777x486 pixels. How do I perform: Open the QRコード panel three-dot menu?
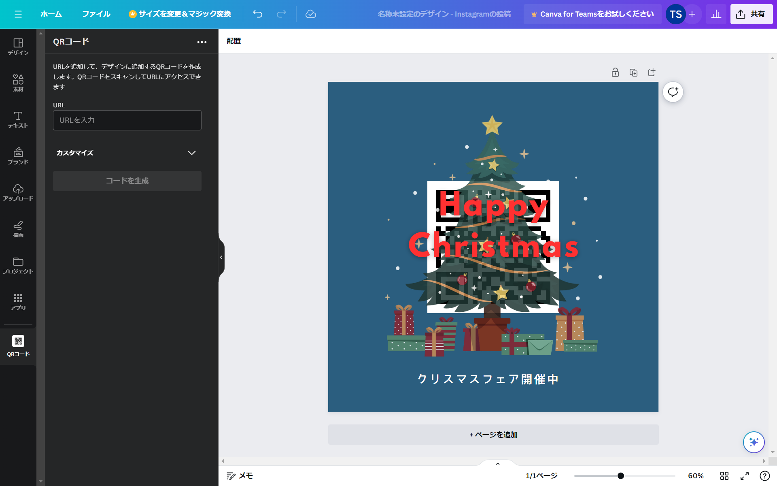(x=202, y=42)
